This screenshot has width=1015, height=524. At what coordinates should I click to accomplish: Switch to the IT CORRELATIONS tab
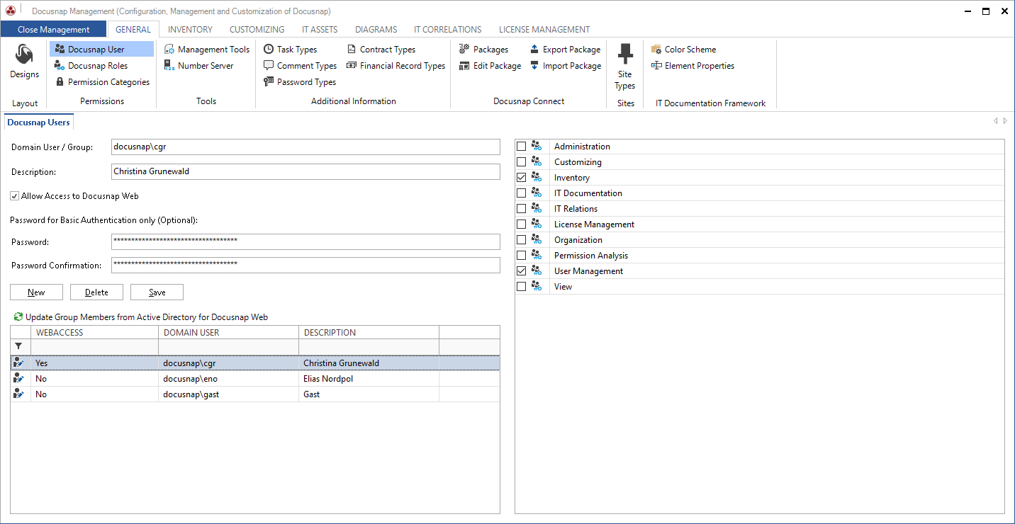pos(448,30)
